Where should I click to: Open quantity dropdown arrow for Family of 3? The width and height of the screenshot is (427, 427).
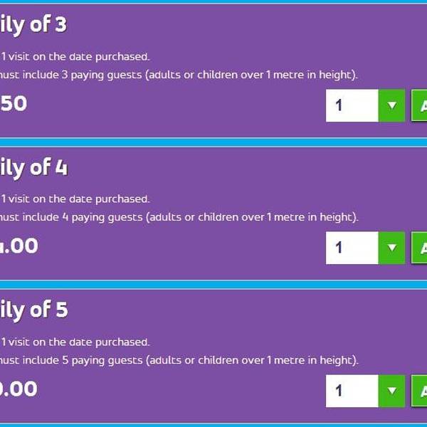pos(391,105)
